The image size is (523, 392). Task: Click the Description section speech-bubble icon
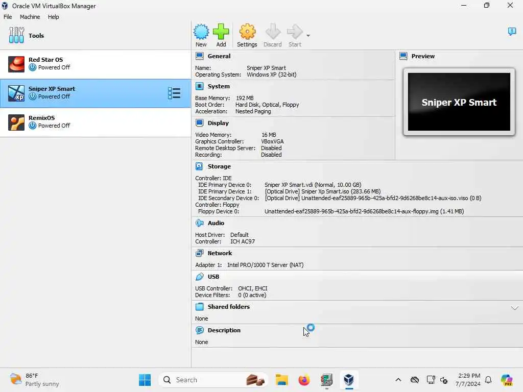(200, 330)
